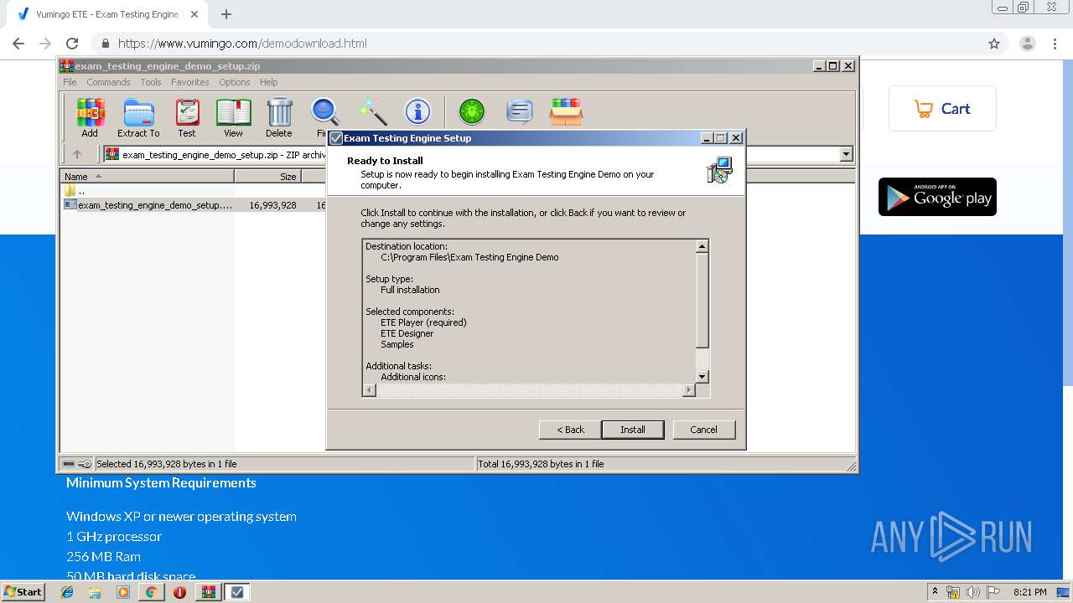Click the Info toolbar icon

pos(417,111)
